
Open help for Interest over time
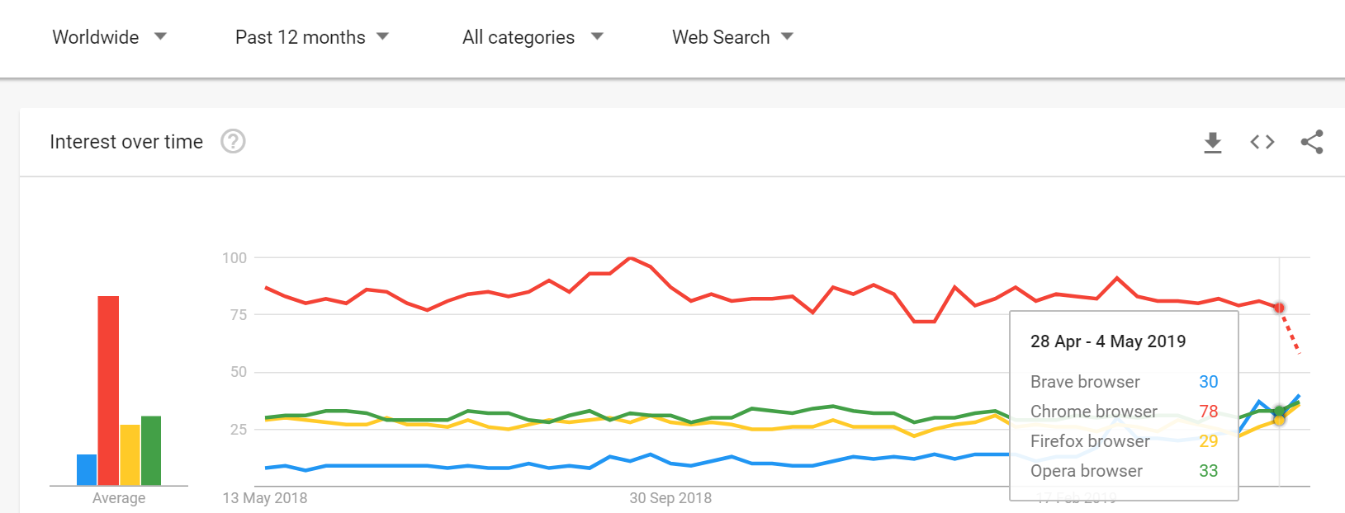[x=233, y=142]
